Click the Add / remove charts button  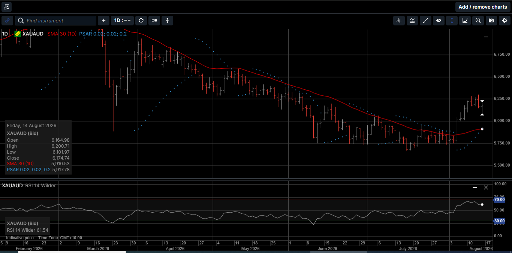coord(482,7)
